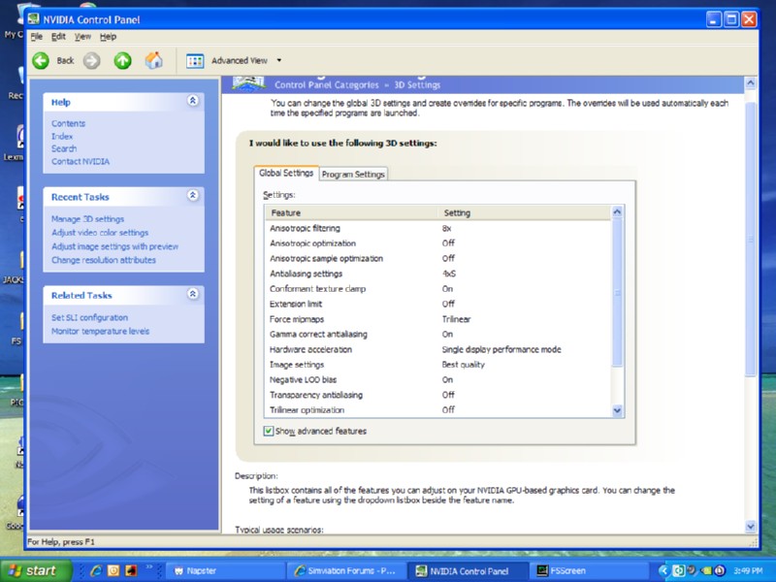The height and width of the screenshot is (582, 776).
Task: Uncheck Show advanced features checkbox
Action: (x=269, y=431)
